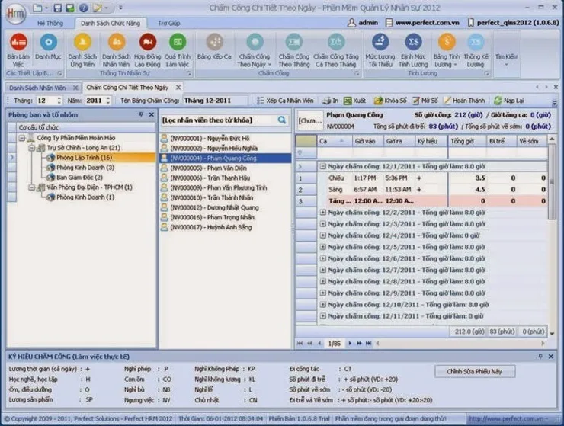Switch to the Hệ Thống ribbon tab
The height and width of the screenshot is (426, 564).
coord(50,24)
